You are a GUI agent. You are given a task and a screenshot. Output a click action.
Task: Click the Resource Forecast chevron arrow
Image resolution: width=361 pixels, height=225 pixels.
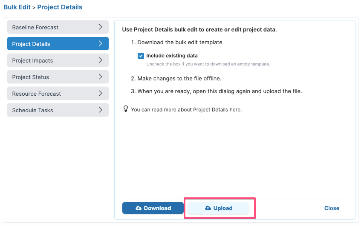click(x=101, y=93)
